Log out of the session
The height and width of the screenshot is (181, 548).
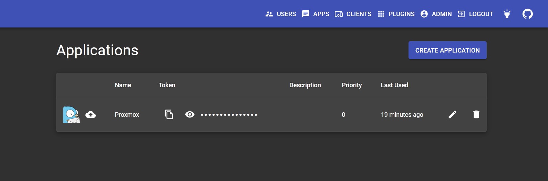click(x=475, y=14)
